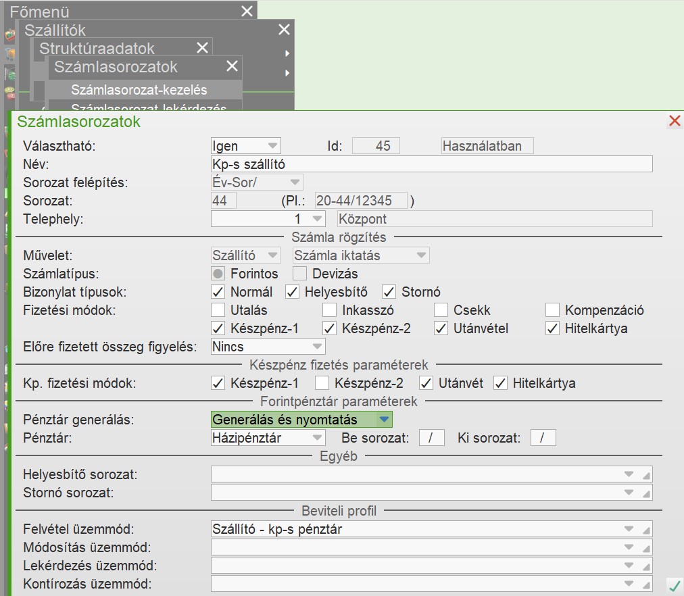Close the Számlasorozatok form with red X
The height and width of the screenshot is (596, 684).
coord(674,121)
